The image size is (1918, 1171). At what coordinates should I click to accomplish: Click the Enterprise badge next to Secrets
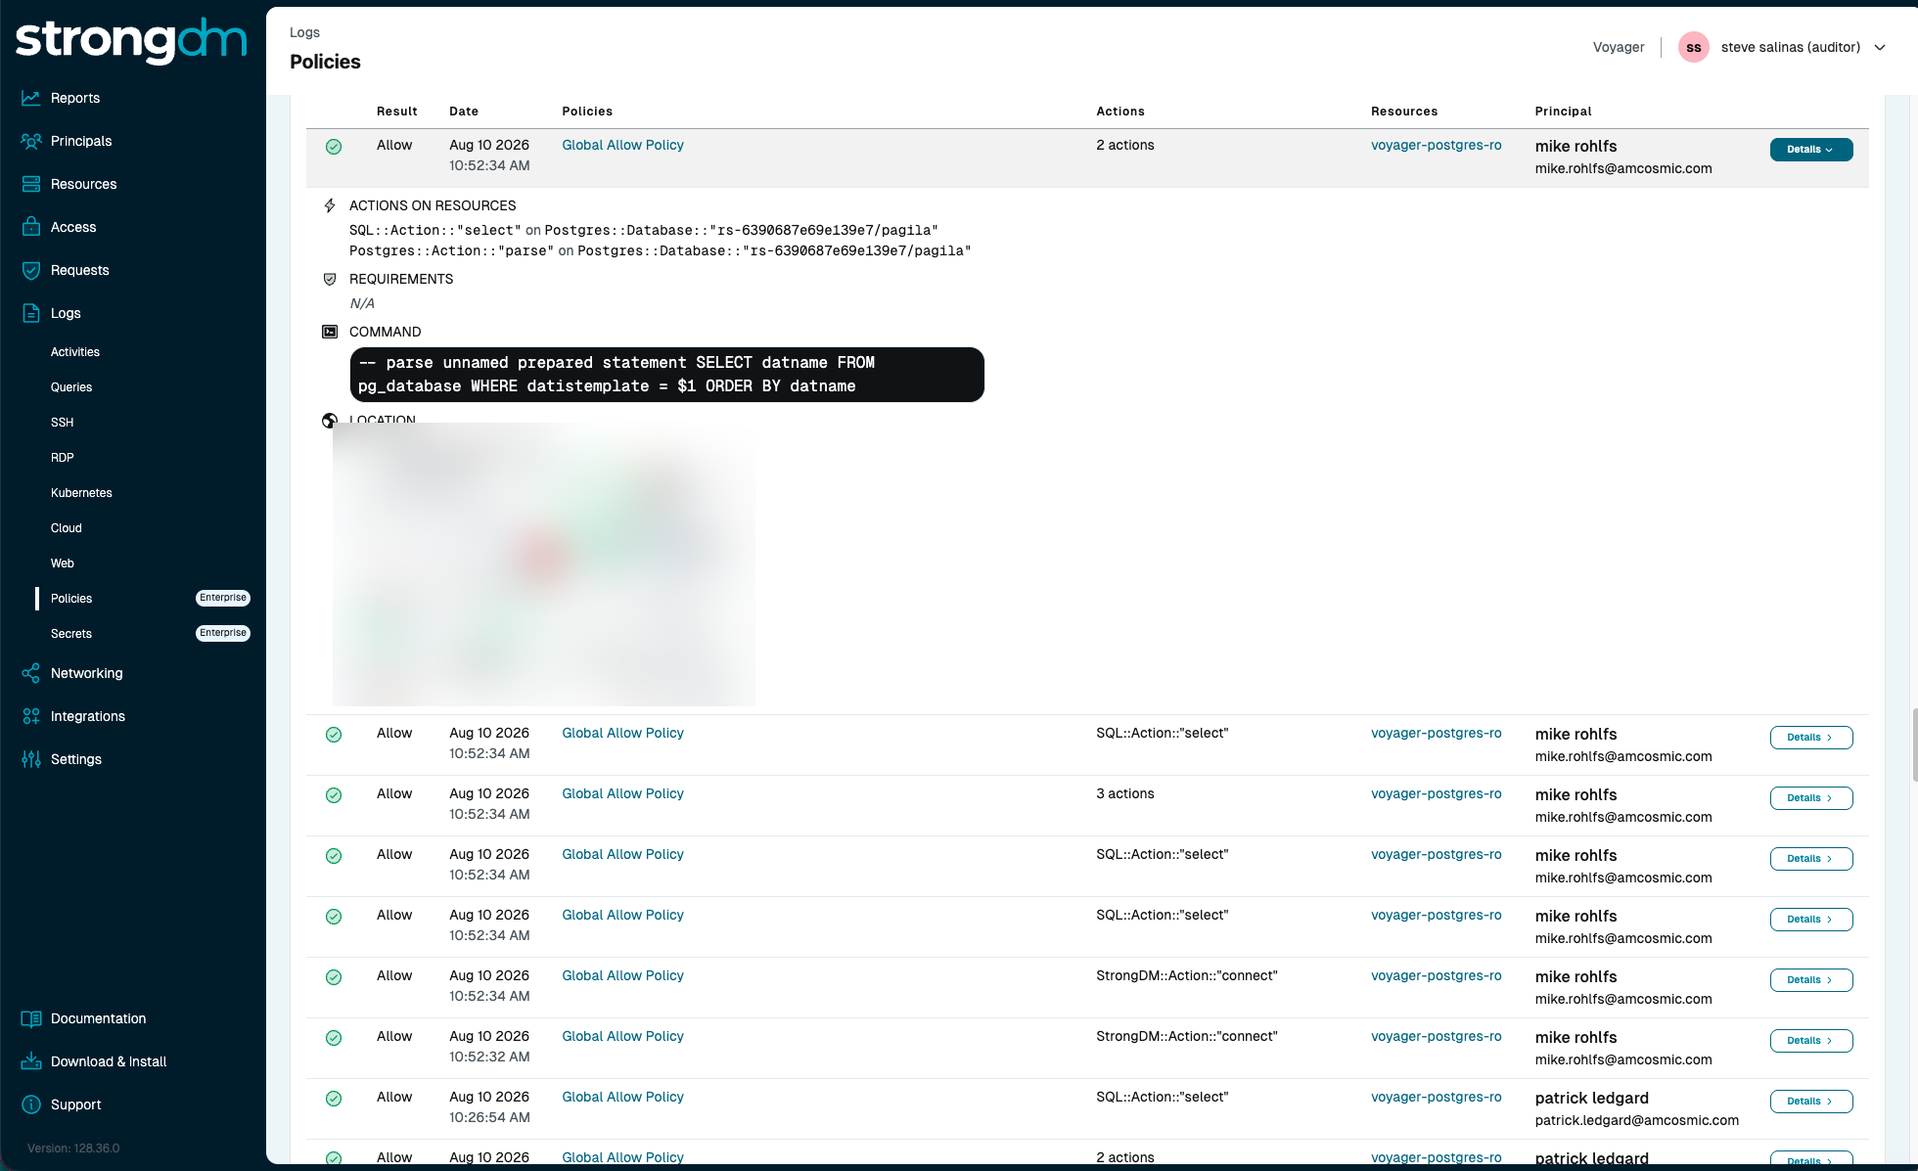(223, 633)
